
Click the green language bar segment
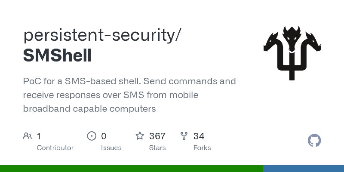point(132,169)
